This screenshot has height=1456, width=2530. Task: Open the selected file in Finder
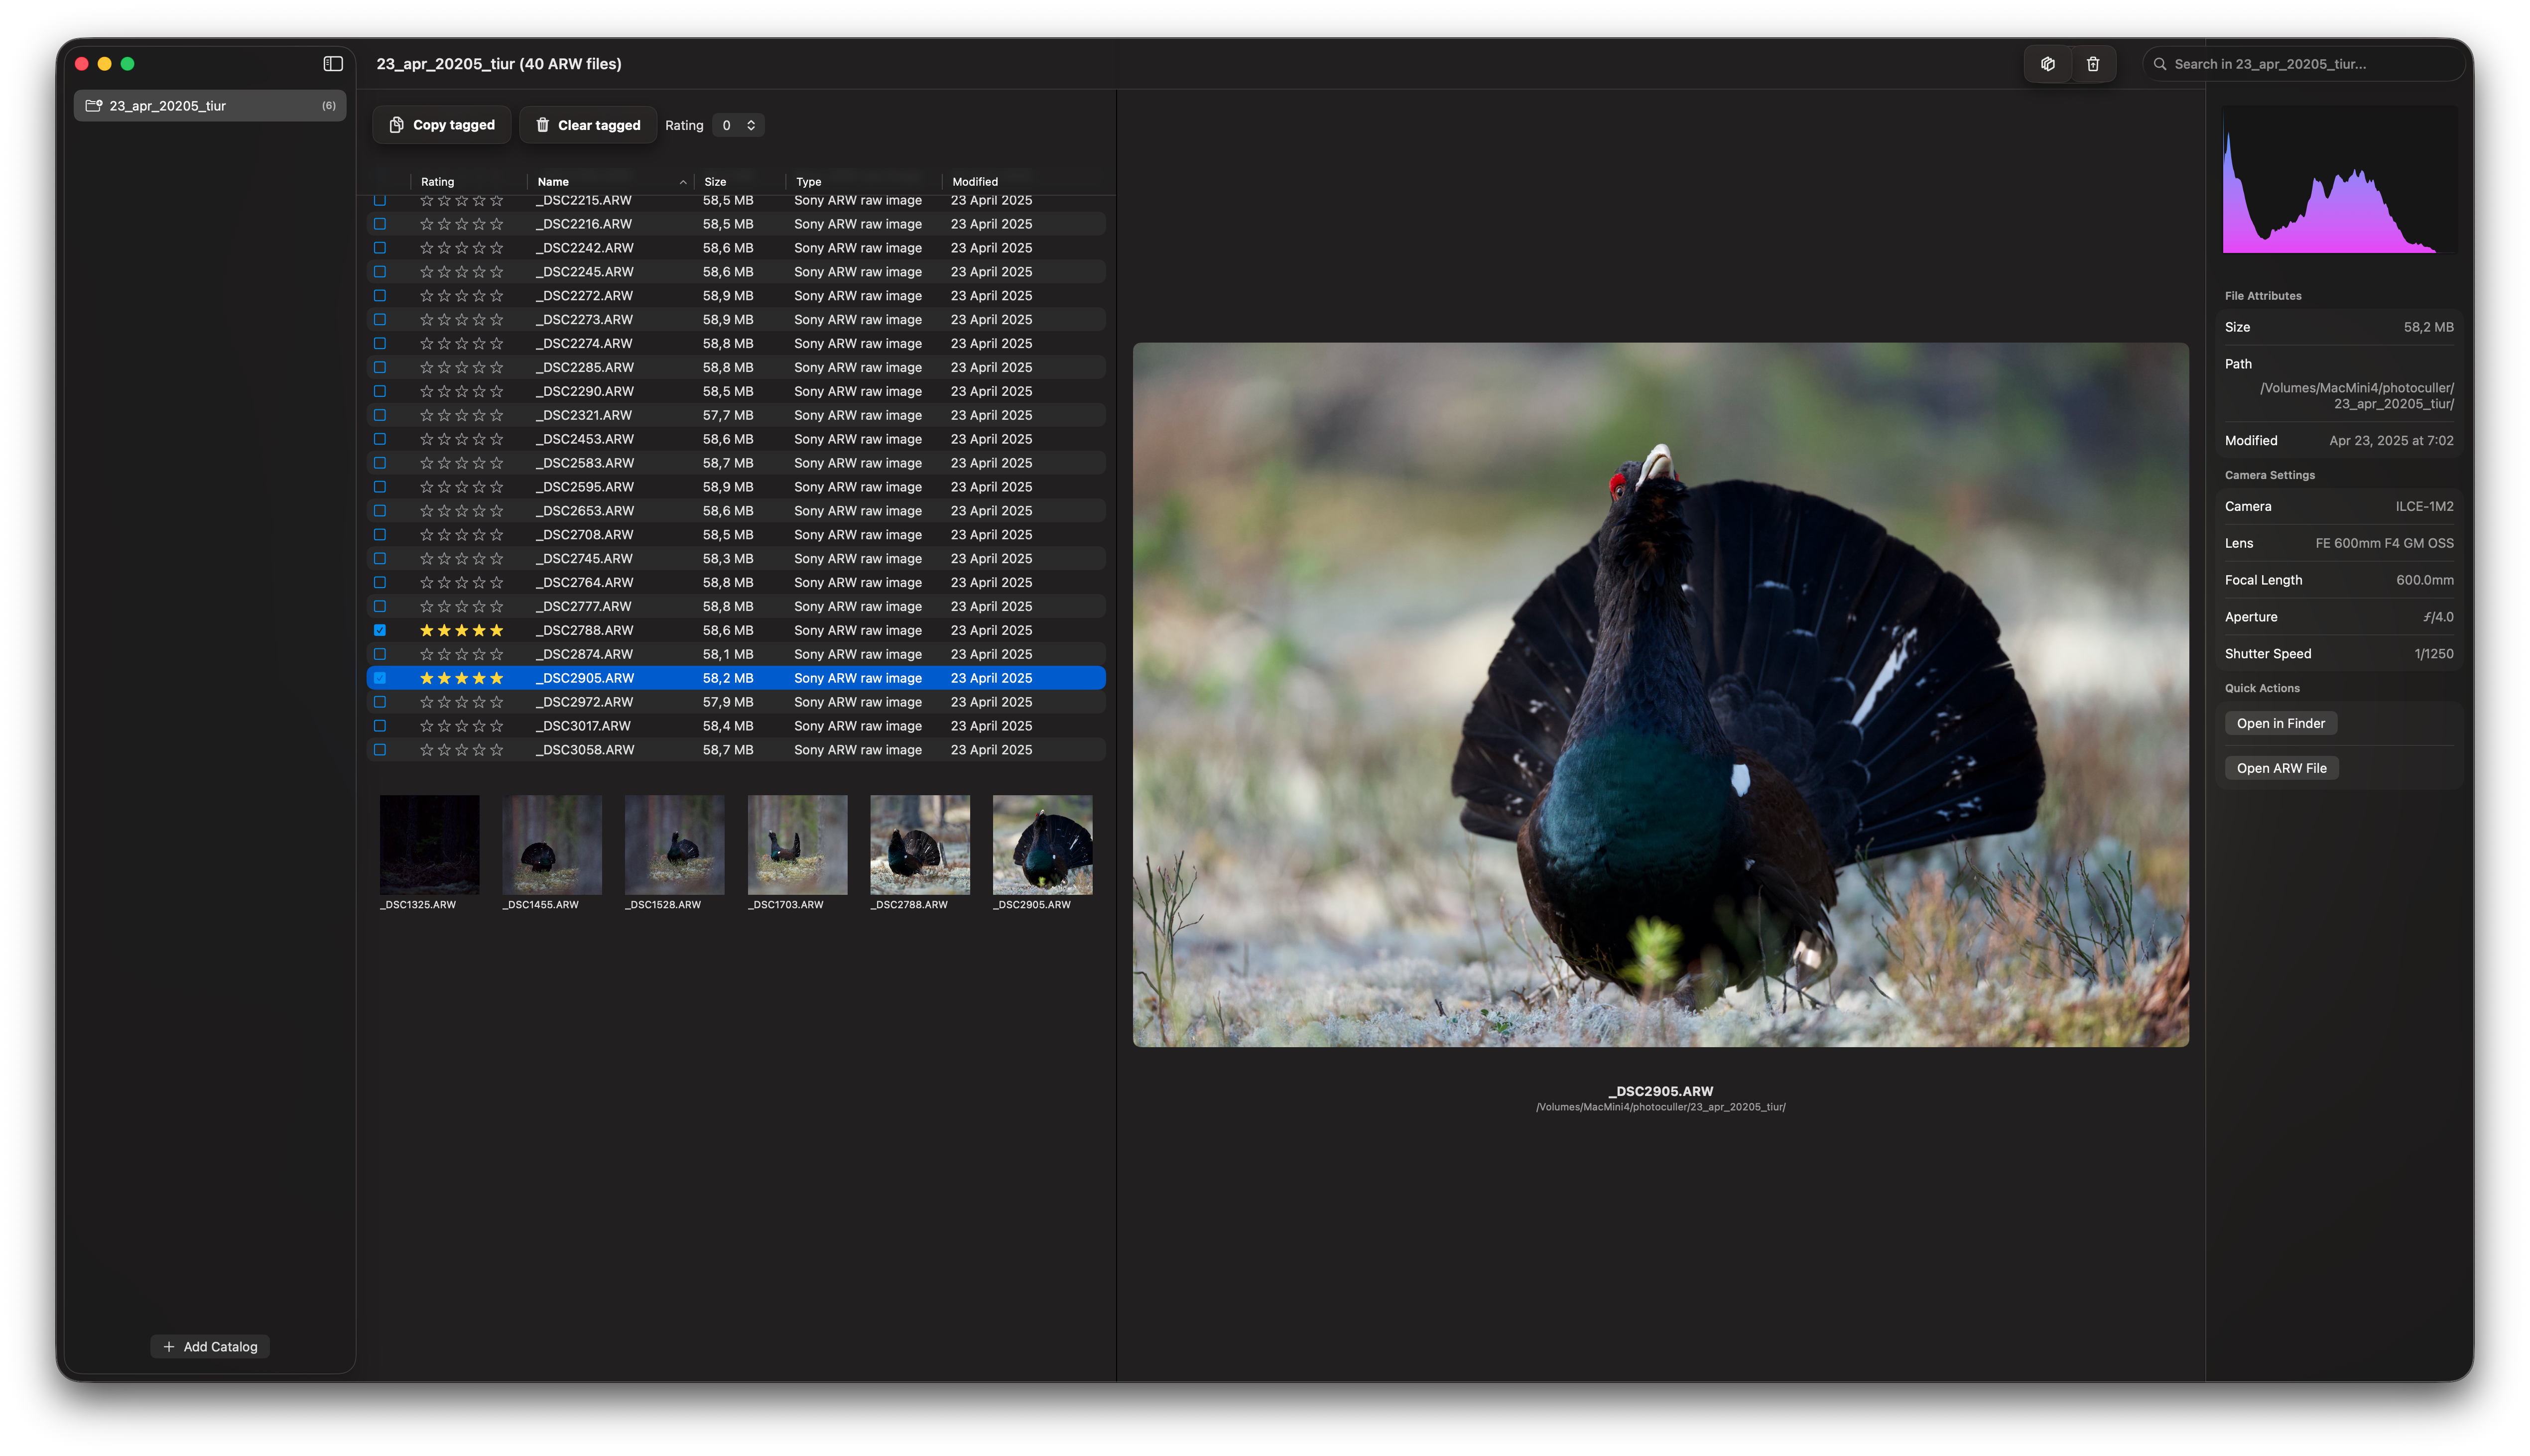[2280, 722]
